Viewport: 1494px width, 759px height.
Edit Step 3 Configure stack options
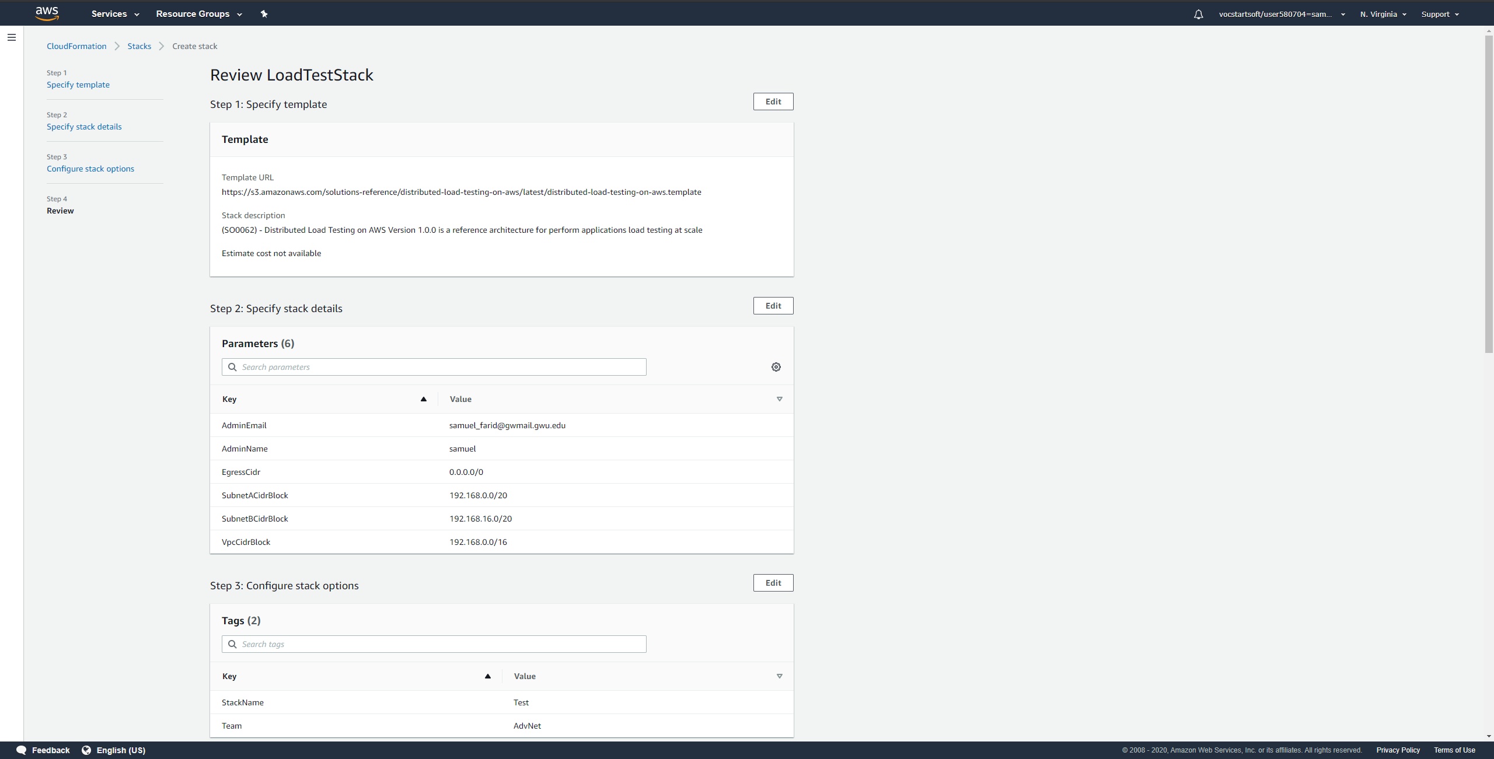773,583
